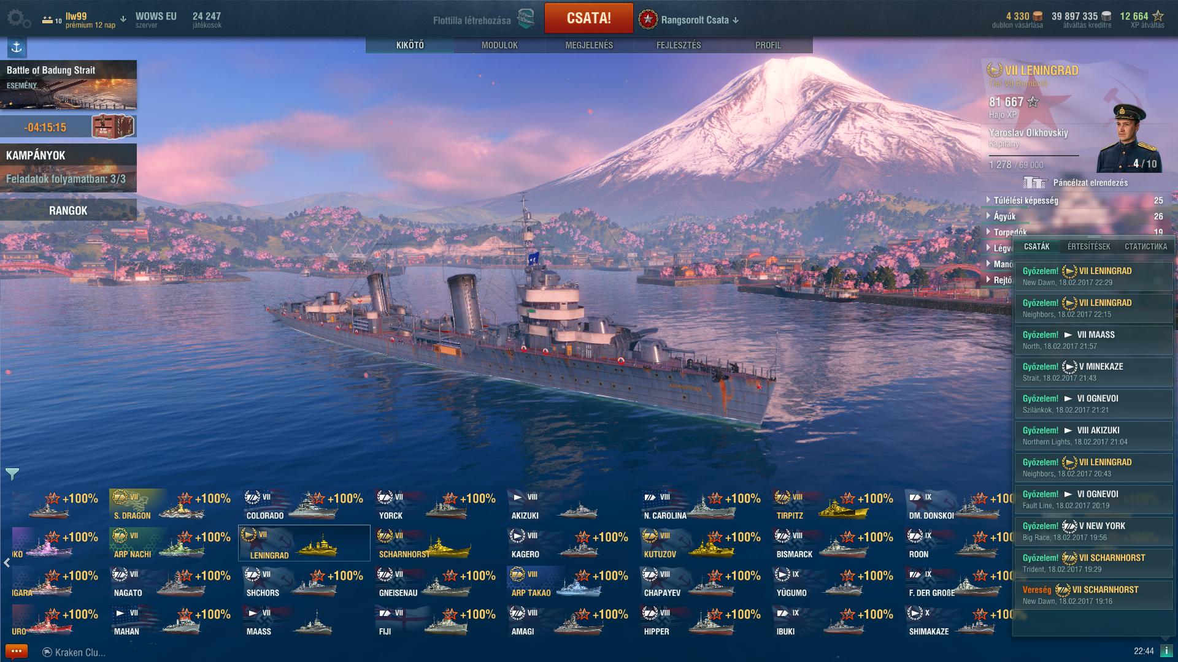Click the Free XP star icon
The height and width of the screenshot is (662, 1178).
pos(1158,16)
